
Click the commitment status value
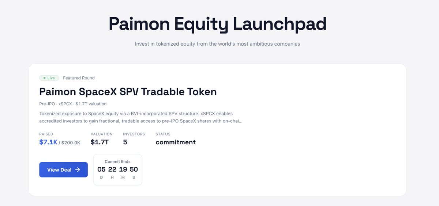click(x=176, y=142)
